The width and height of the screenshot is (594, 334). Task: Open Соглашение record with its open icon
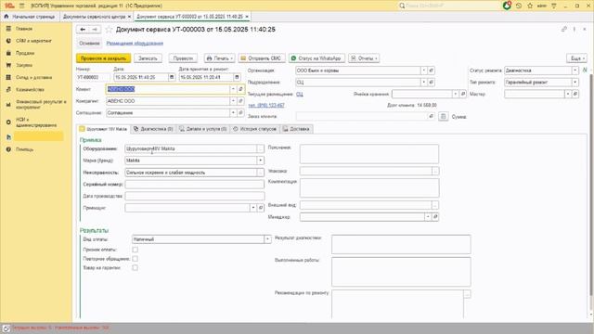click(240, 113)
